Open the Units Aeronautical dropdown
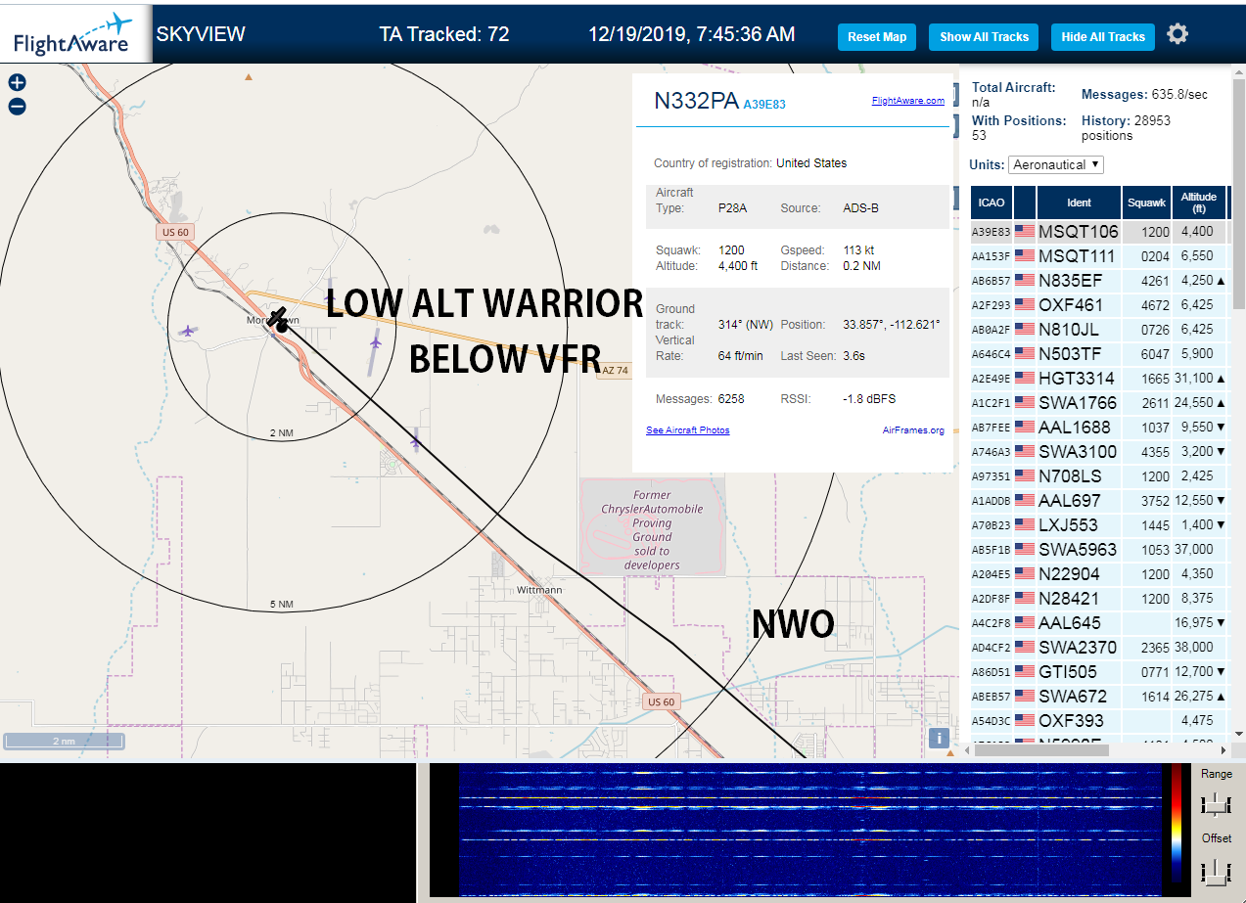Image resolution: width=1246 pixels, height=903 pixels. click(1056, 165)
